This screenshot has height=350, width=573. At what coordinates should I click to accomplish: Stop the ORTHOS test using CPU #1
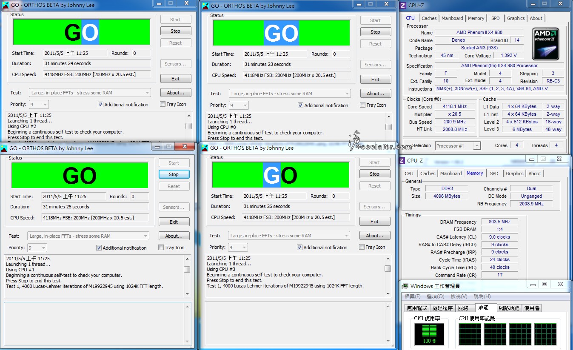[x=174, y=174]
